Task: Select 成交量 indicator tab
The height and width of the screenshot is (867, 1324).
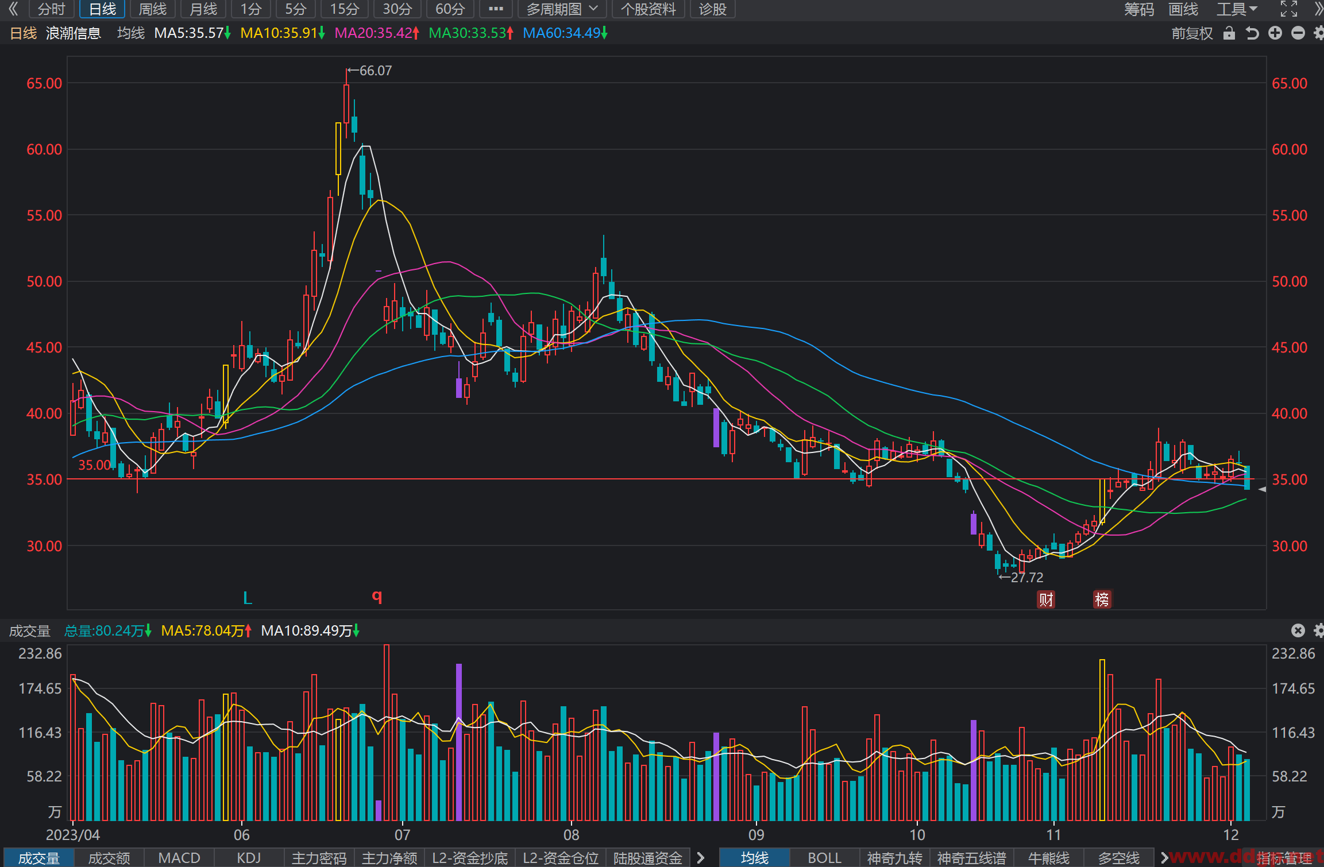Action: point(38,858)
